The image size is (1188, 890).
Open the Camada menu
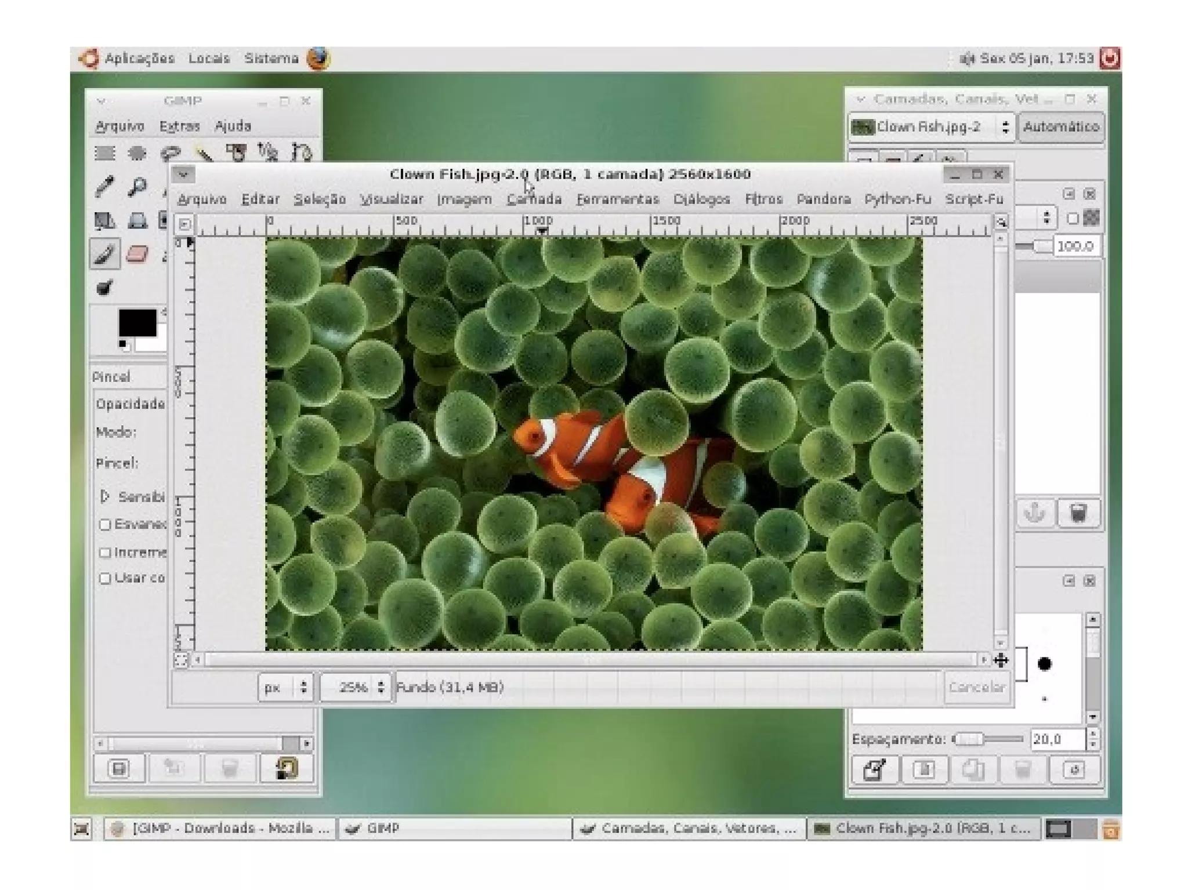coord(534,199)
